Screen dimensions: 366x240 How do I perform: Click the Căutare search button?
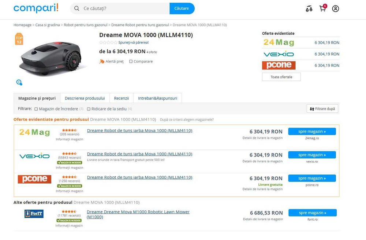click(182, 8)
